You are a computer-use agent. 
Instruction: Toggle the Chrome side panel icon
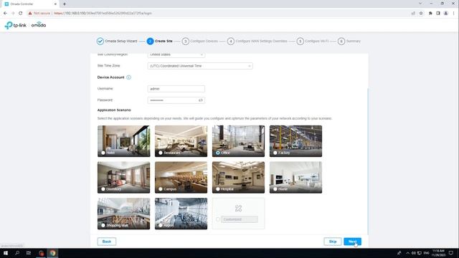tap(438, 13)
